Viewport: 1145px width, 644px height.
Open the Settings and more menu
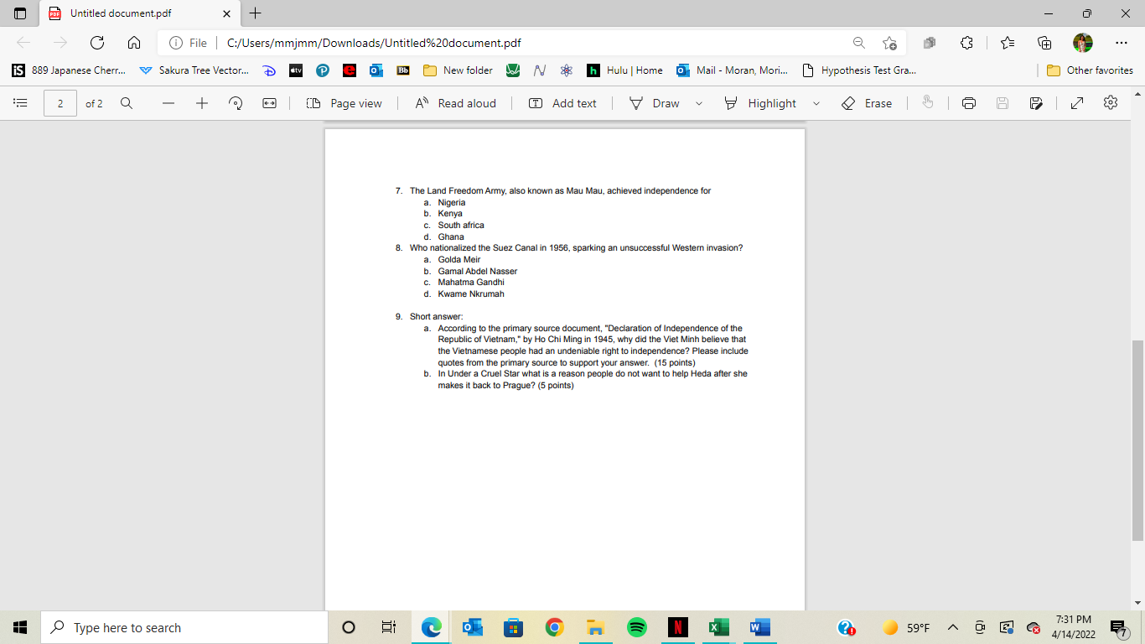tap(1122, 42)
